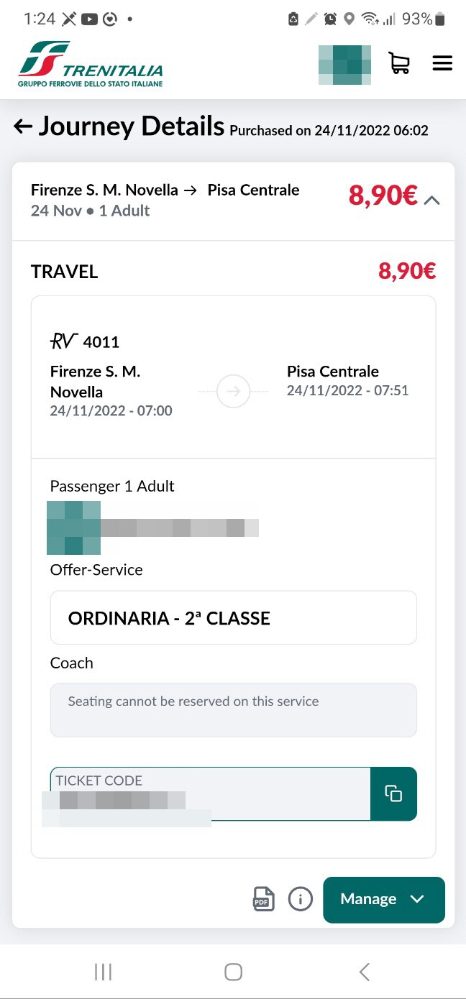Tap the Trenitalia logo

[91, 65]
